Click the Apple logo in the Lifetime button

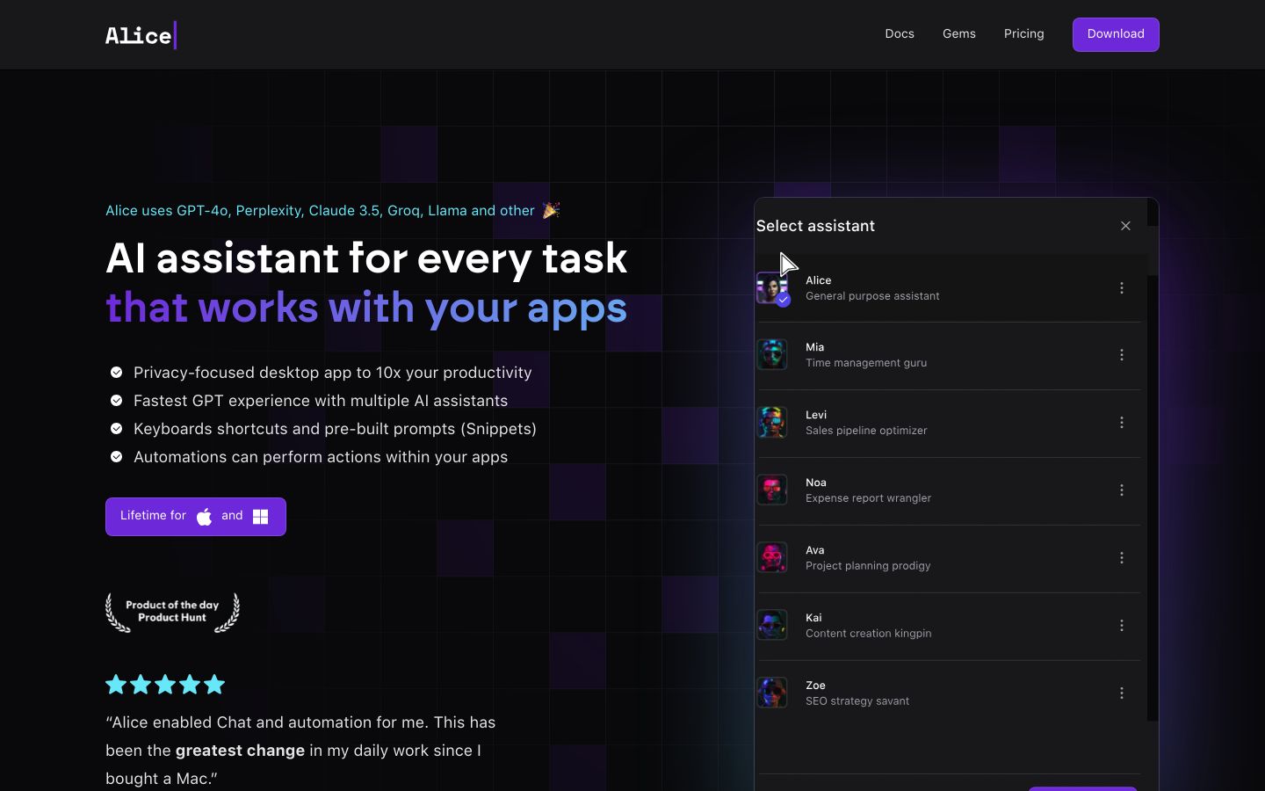[205, 517]
